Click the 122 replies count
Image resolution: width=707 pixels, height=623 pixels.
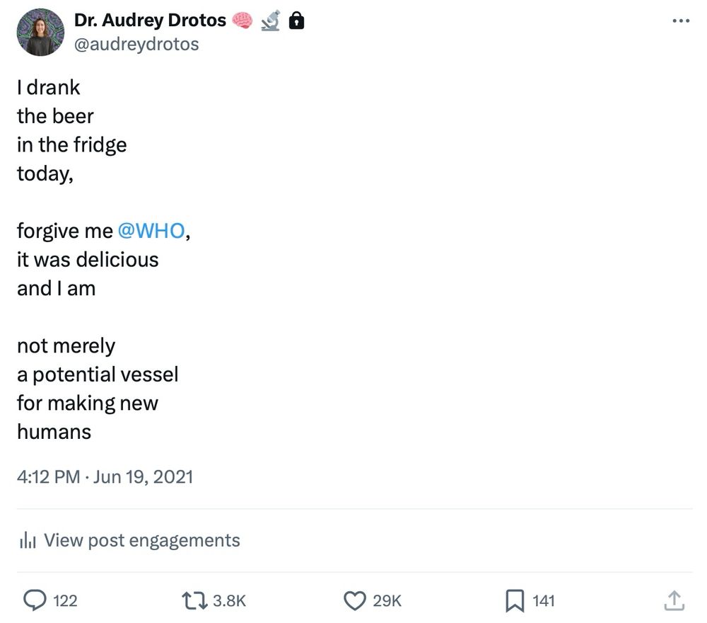[65, 601]
